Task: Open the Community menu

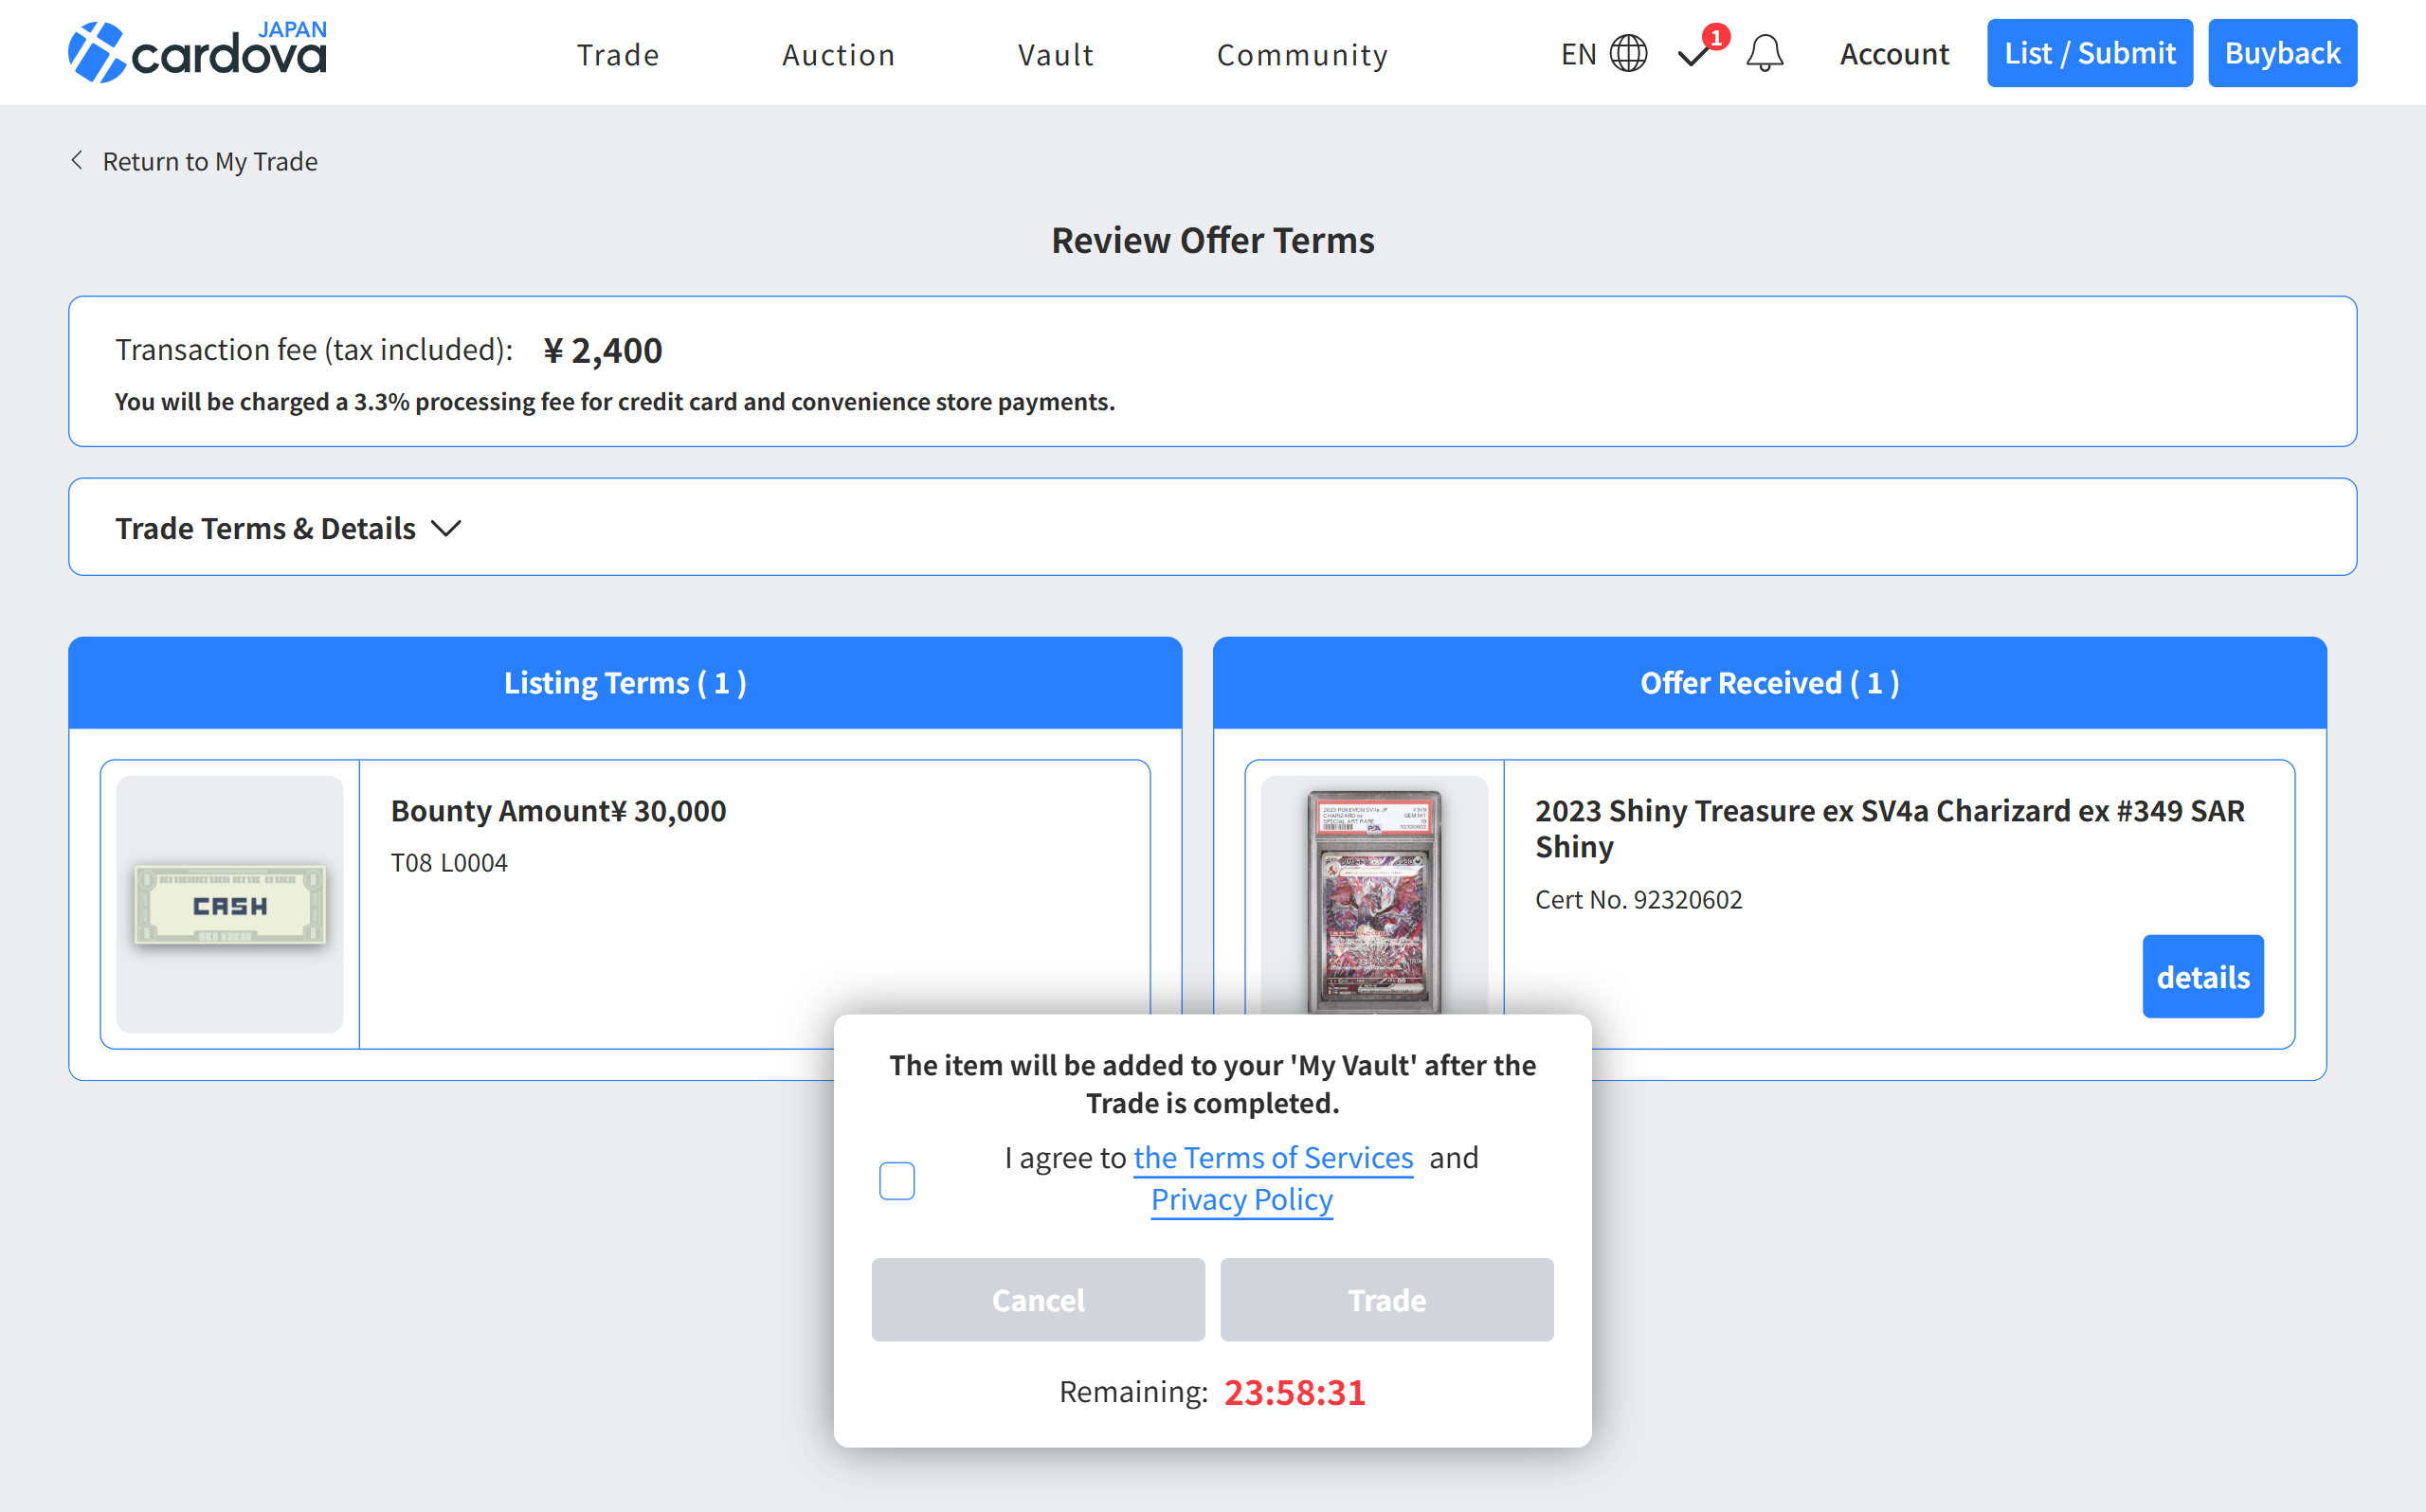Action: [1302, 55]
